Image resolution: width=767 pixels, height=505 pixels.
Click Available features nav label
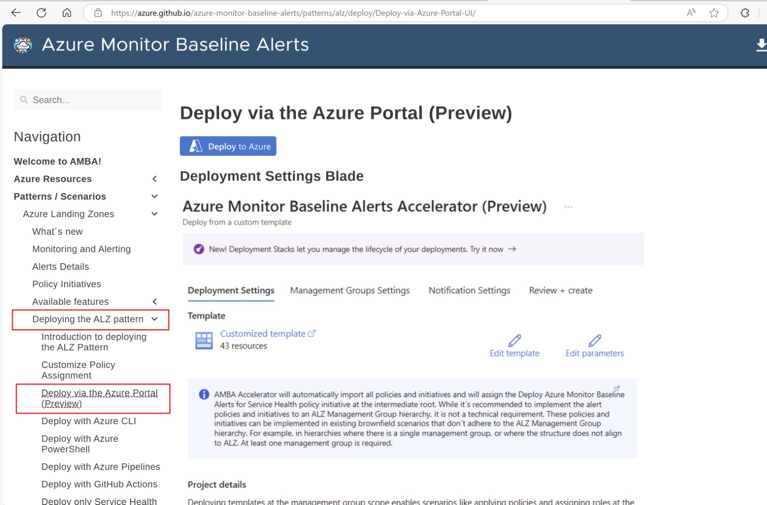70,302
